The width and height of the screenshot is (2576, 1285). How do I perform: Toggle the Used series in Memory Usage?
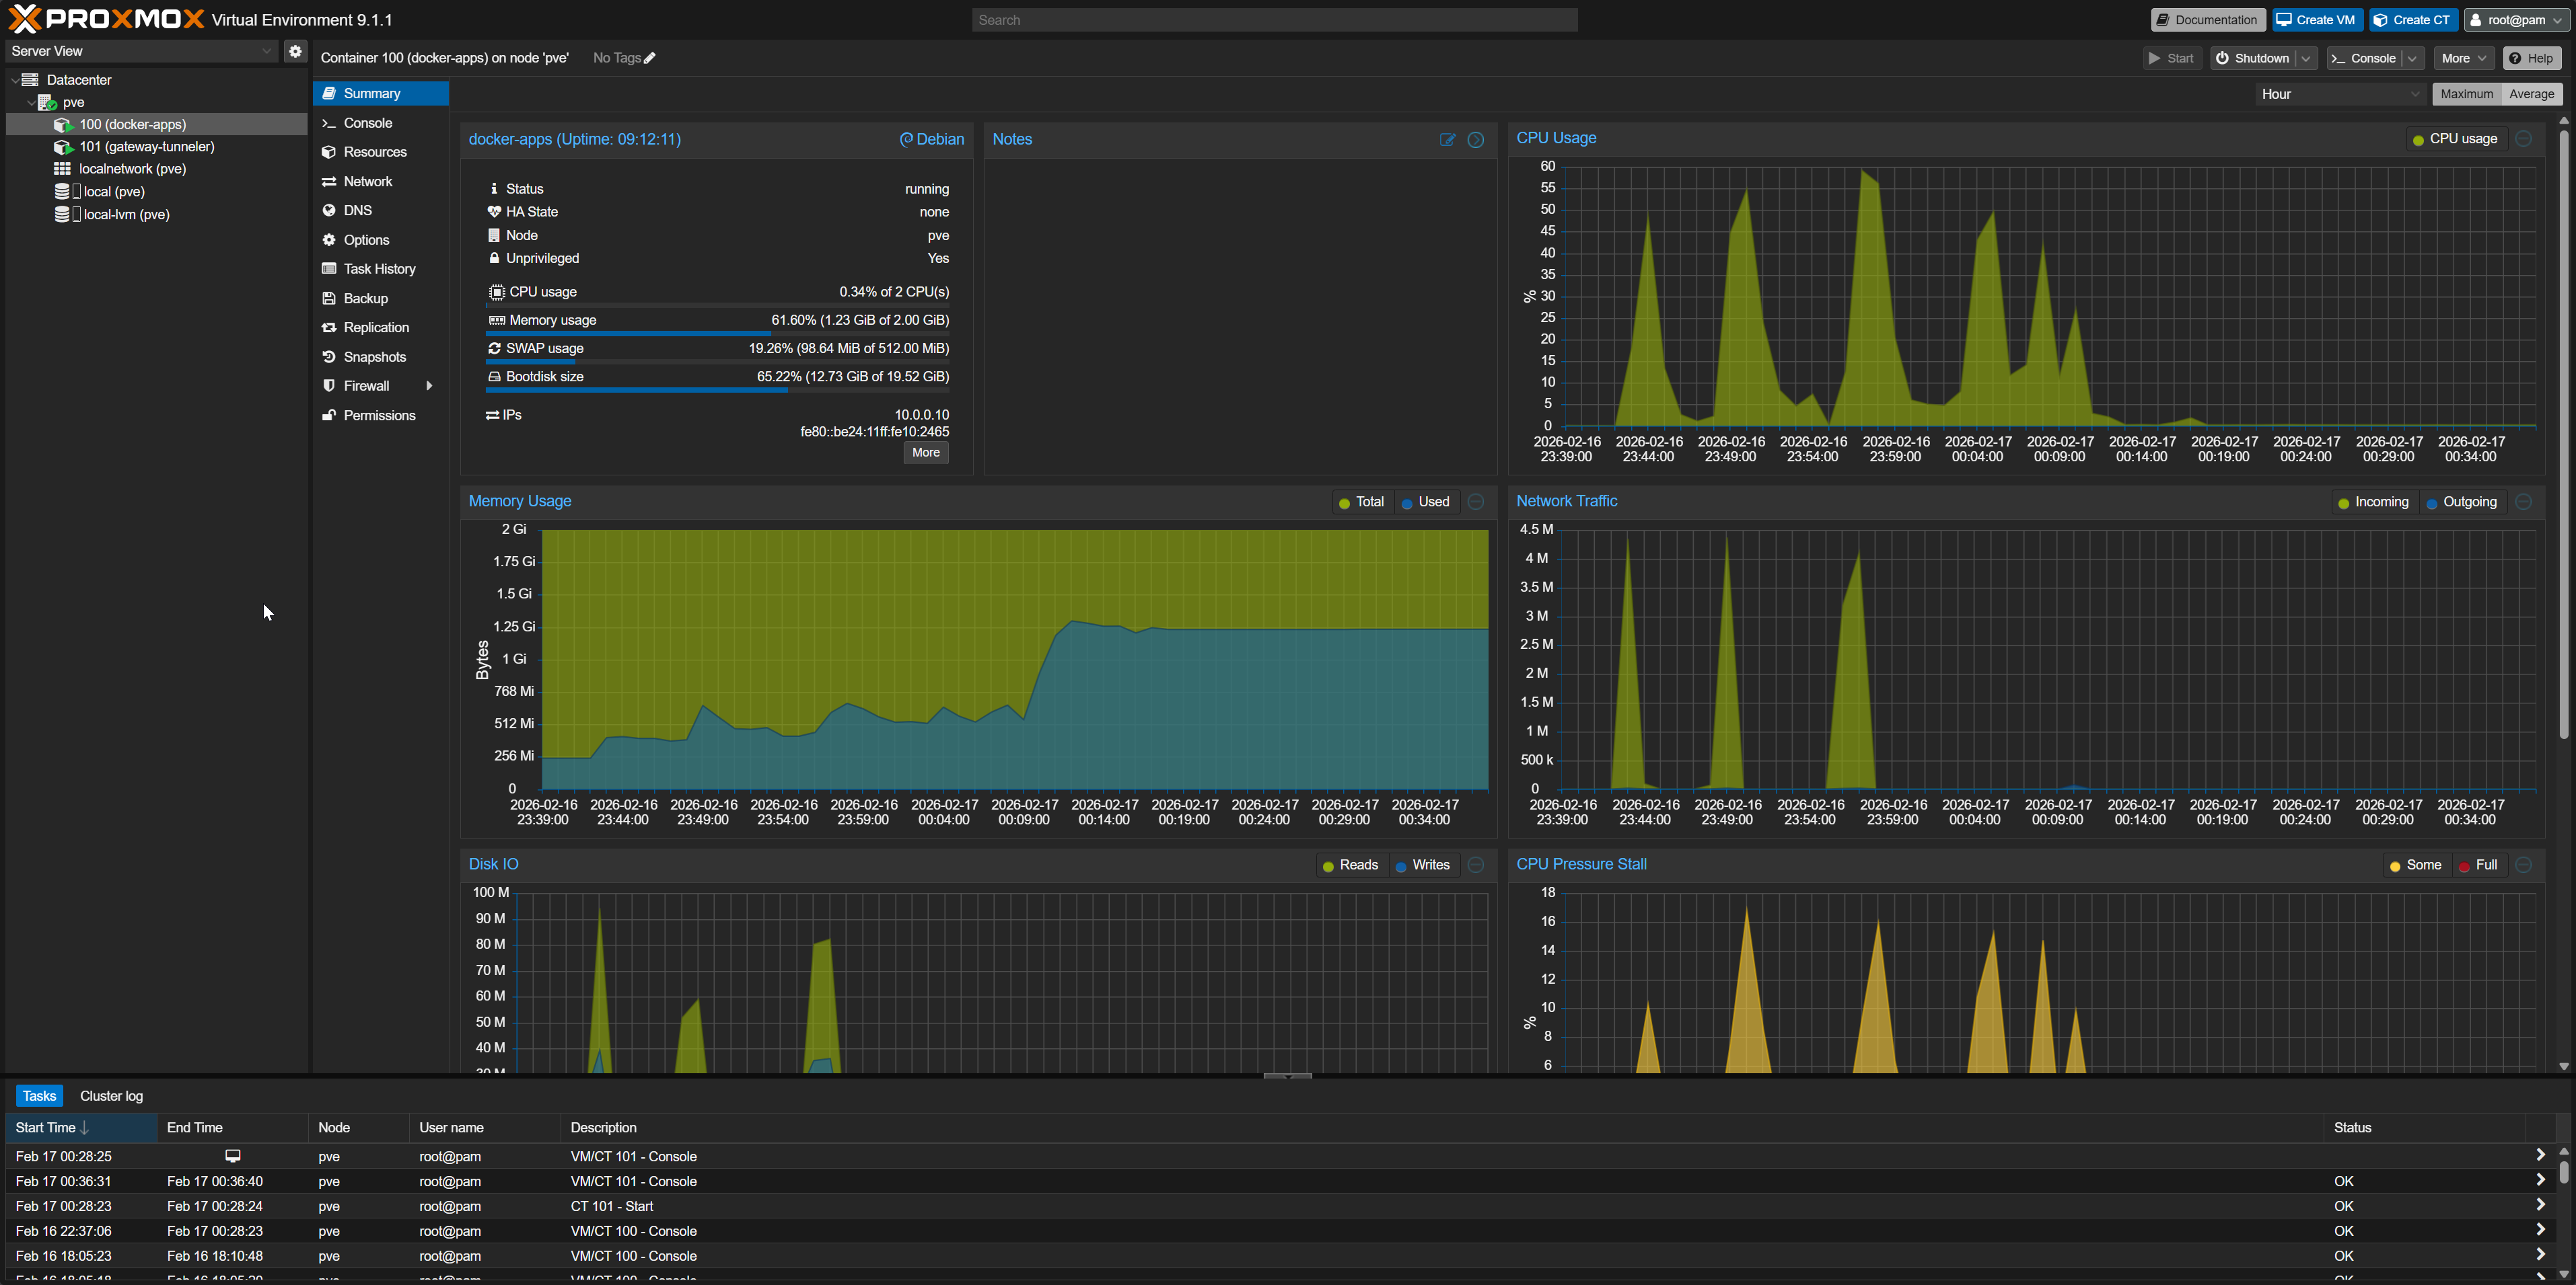pos(1425,502)
